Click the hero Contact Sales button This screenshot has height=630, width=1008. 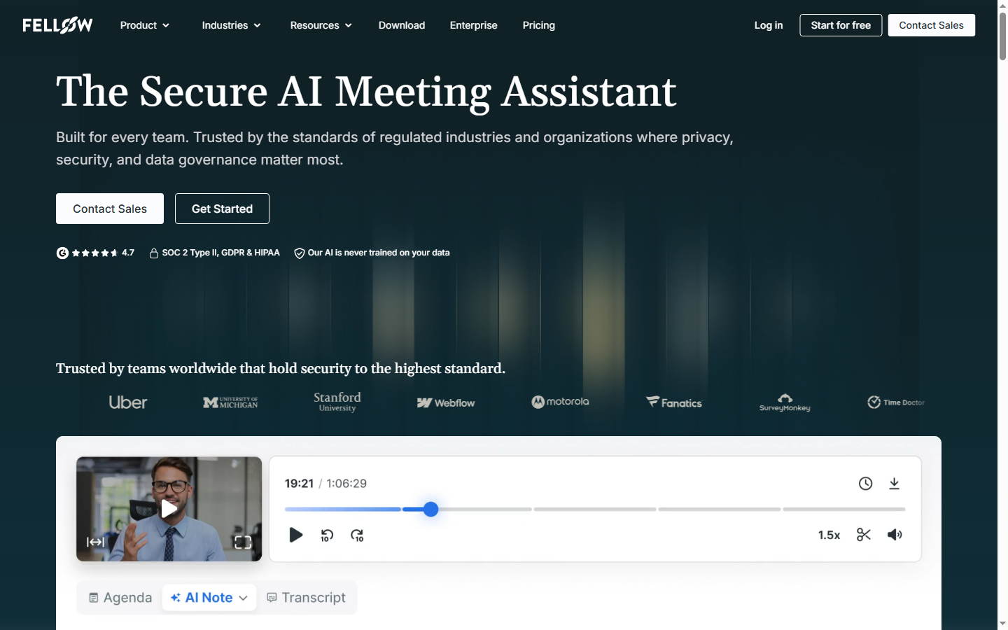pyautogui.click(x=110, y=209)
